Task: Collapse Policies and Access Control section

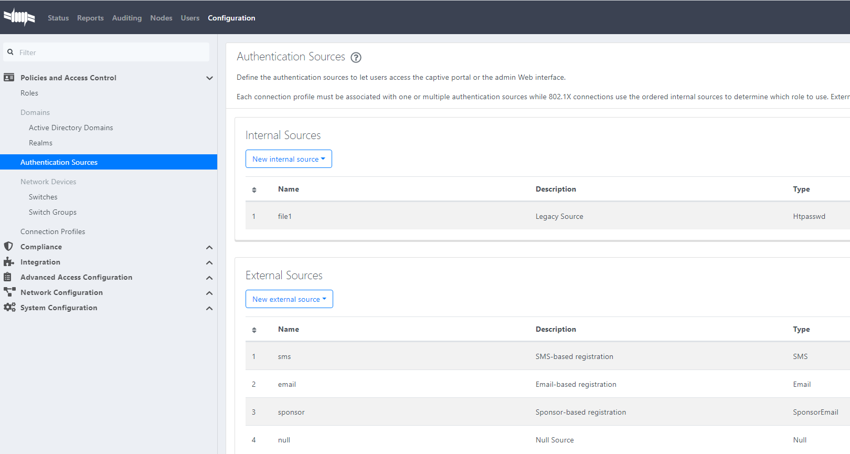Action: (209, 78)
